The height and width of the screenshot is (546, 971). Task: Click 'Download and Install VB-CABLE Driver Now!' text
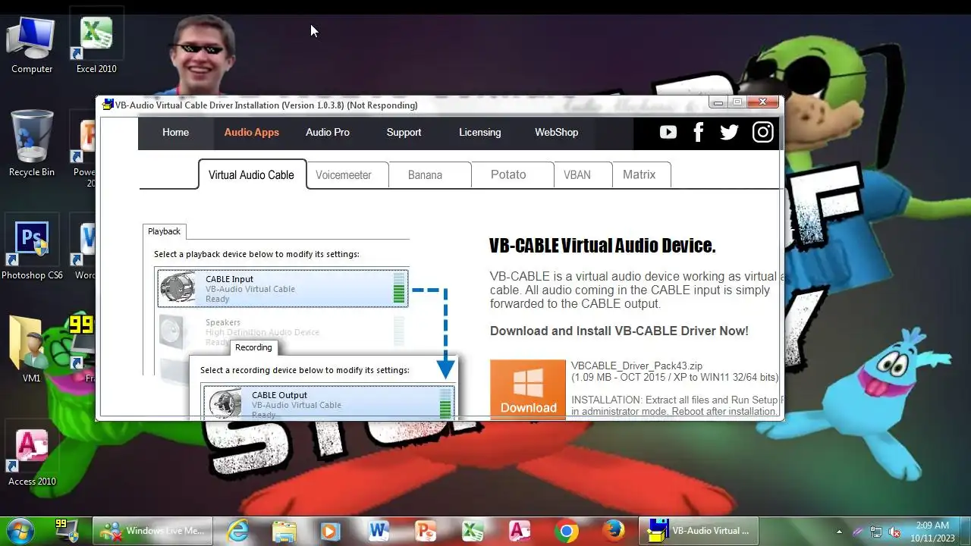click(619, 331)
